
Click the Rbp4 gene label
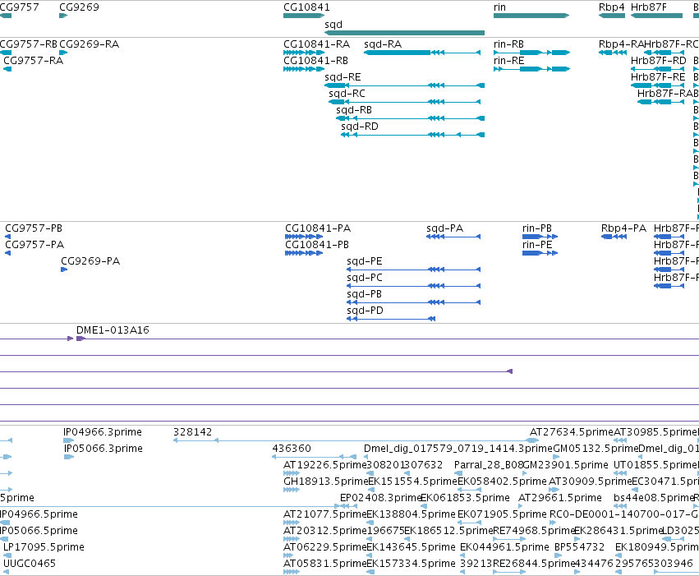point(612,7)
